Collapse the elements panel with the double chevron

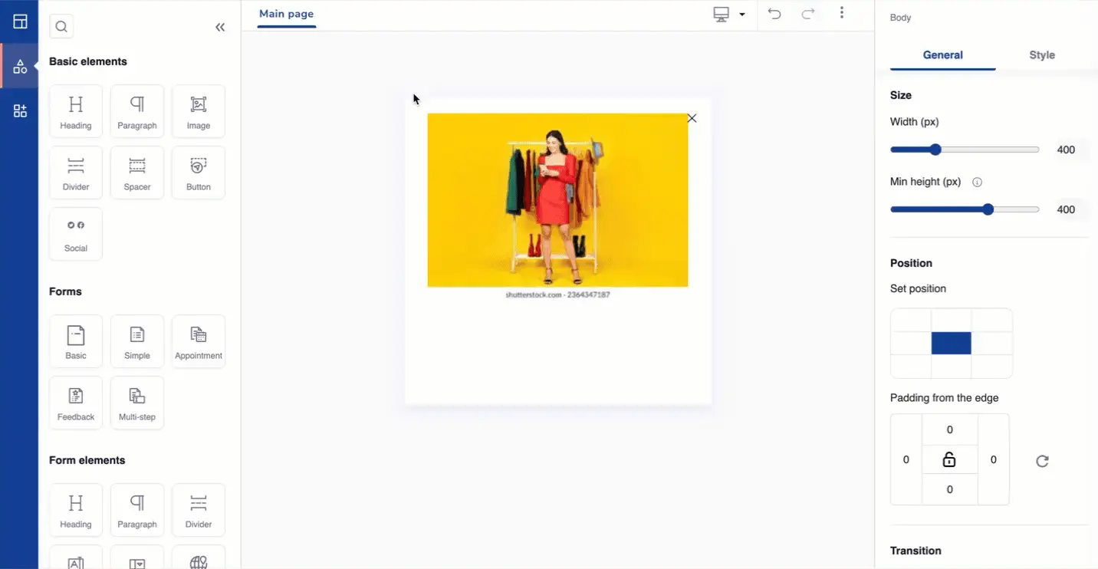click(220, 28)
